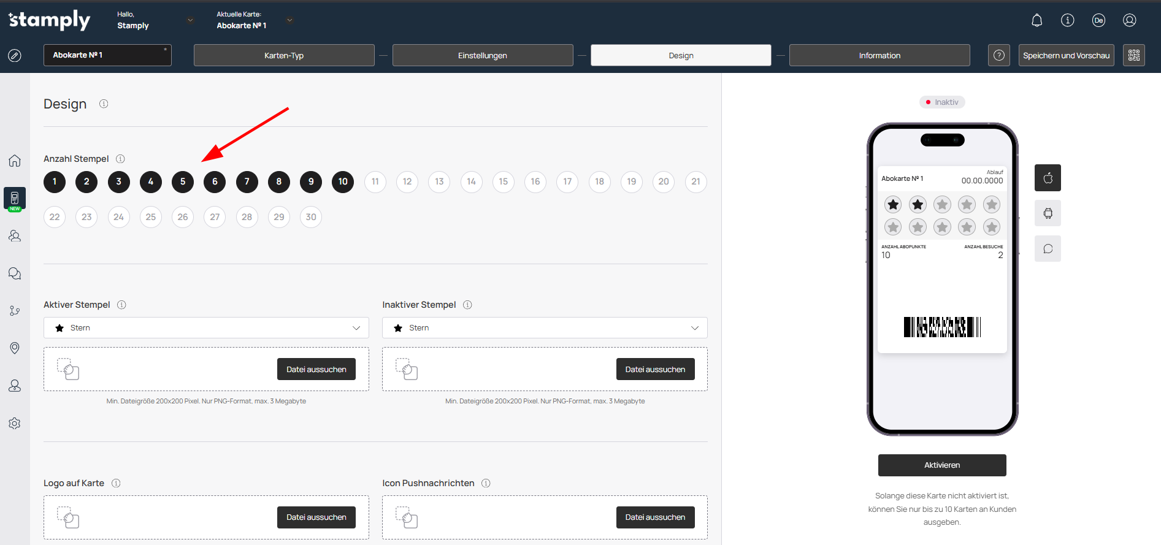This screenshot has height=545, width=1161.
Task: Set number of stamps to 30
Action: [311, 217]
